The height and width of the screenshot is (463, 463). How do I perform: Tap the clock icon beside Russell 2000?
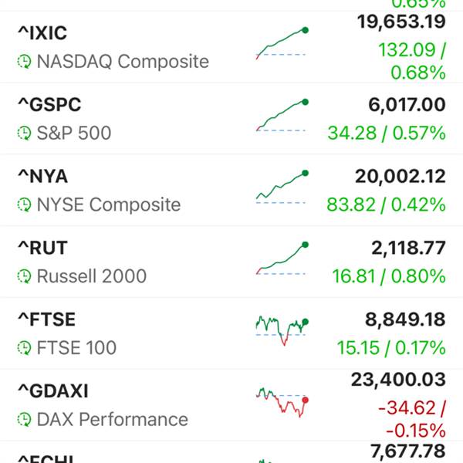click(x=24, y=276)
